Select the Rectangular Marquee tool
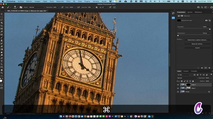Screen dimensions: 213x119 click(x=2, y=17)
